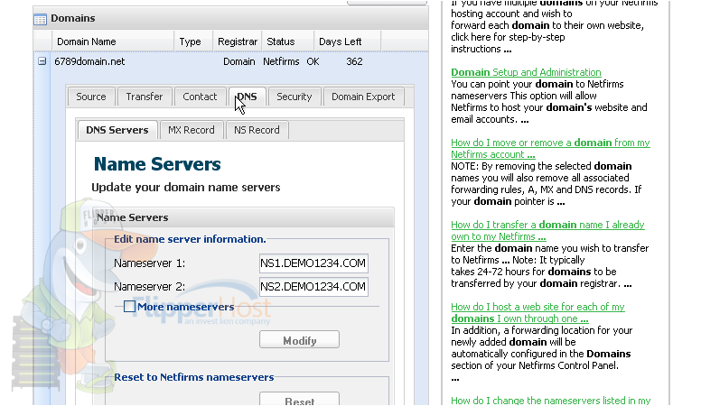701x406 pixels.
Task: Click the Netfirms registrar cell
Action: click(281, 61)
